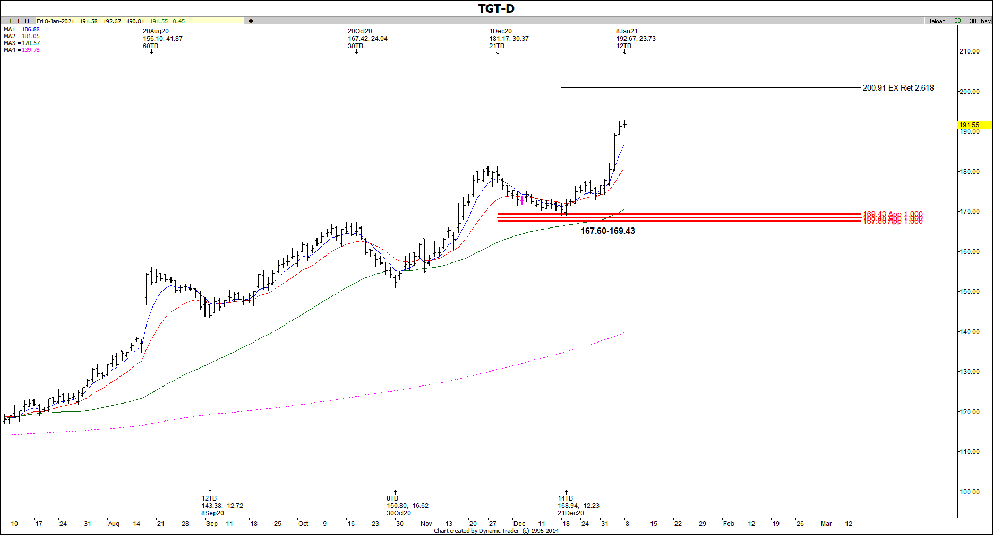Click the Reload button
Screen dimensions: 993x535
[x=936, y=21]
